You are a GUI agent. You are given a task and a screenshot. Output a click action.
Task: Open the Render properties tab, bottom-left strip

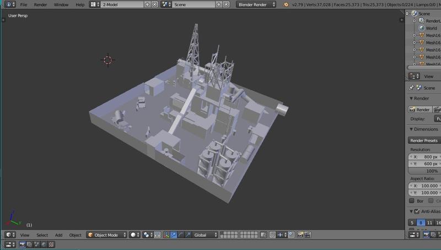[22, 244]
